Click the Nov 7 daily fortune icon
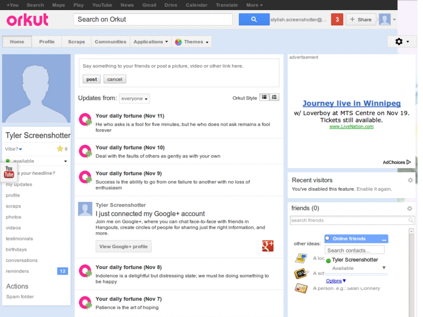The image size is (423, 317). click(85, 303)
